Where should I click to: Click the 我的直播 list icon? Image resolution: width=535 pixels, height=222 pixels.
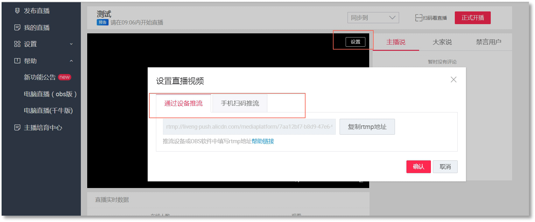(x=17, y=28)
